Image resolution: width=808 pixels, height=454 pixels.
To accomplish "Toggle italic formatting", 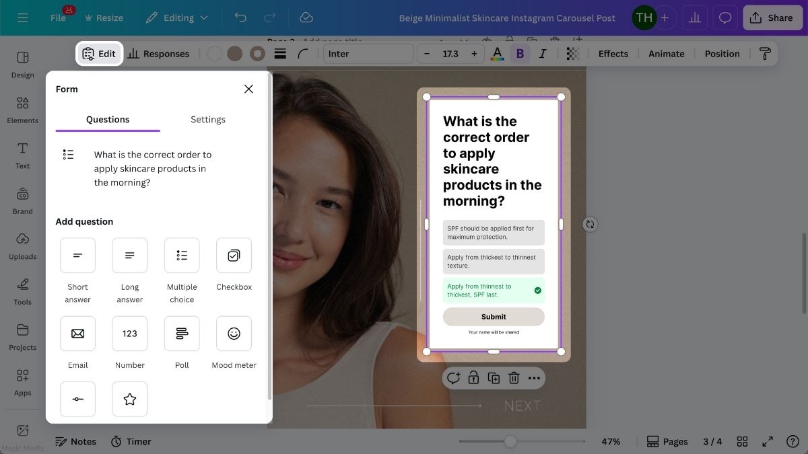I will (x=543, y=54).
